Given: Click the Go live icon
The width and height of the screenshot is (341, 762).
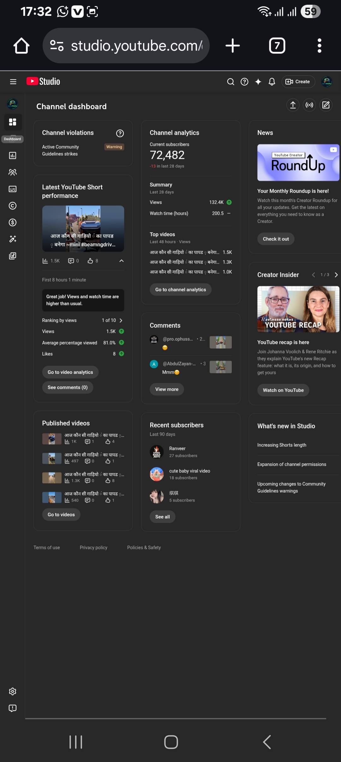Looking at the screenshot, I should tap(309, 105).
